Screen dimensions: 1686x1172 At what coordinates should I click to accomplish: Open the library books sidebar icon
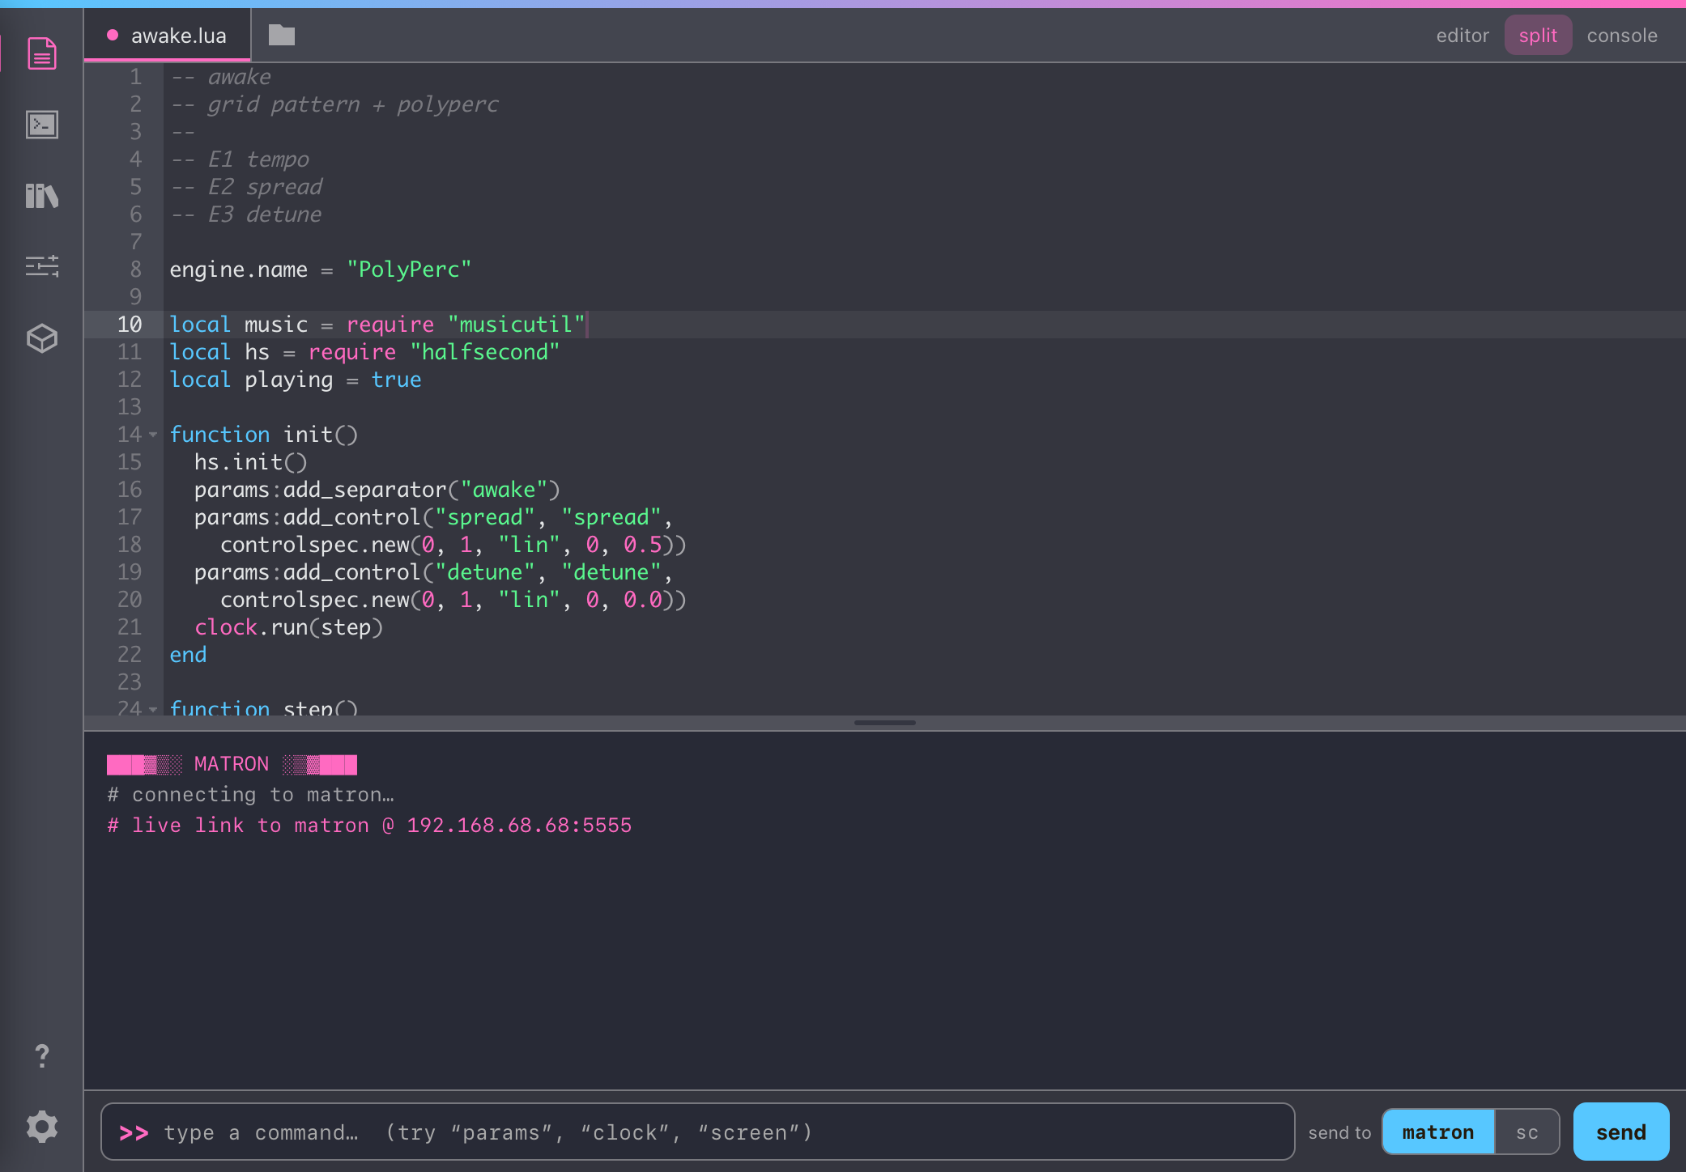point(42,195)
